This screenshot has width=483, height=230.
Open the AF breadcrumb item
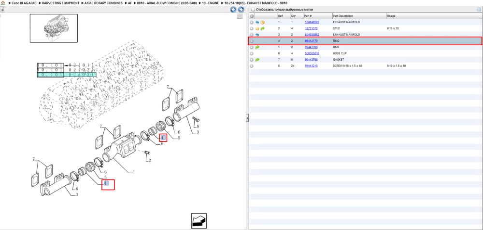(129, 3)
